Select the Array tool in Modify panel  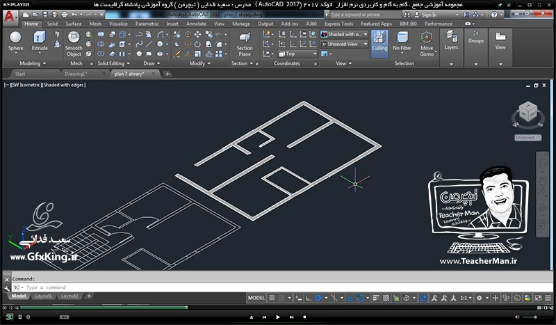click(x=219, y=54)
